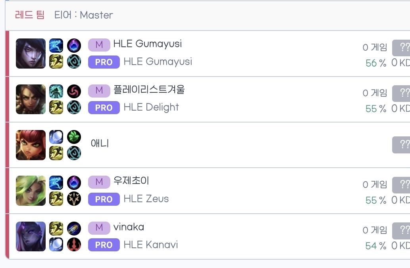This screenshot has height=268, width=410.
Task: Select the vinaka summoner name
Action: pyautogui.click(x=129, y=227)
